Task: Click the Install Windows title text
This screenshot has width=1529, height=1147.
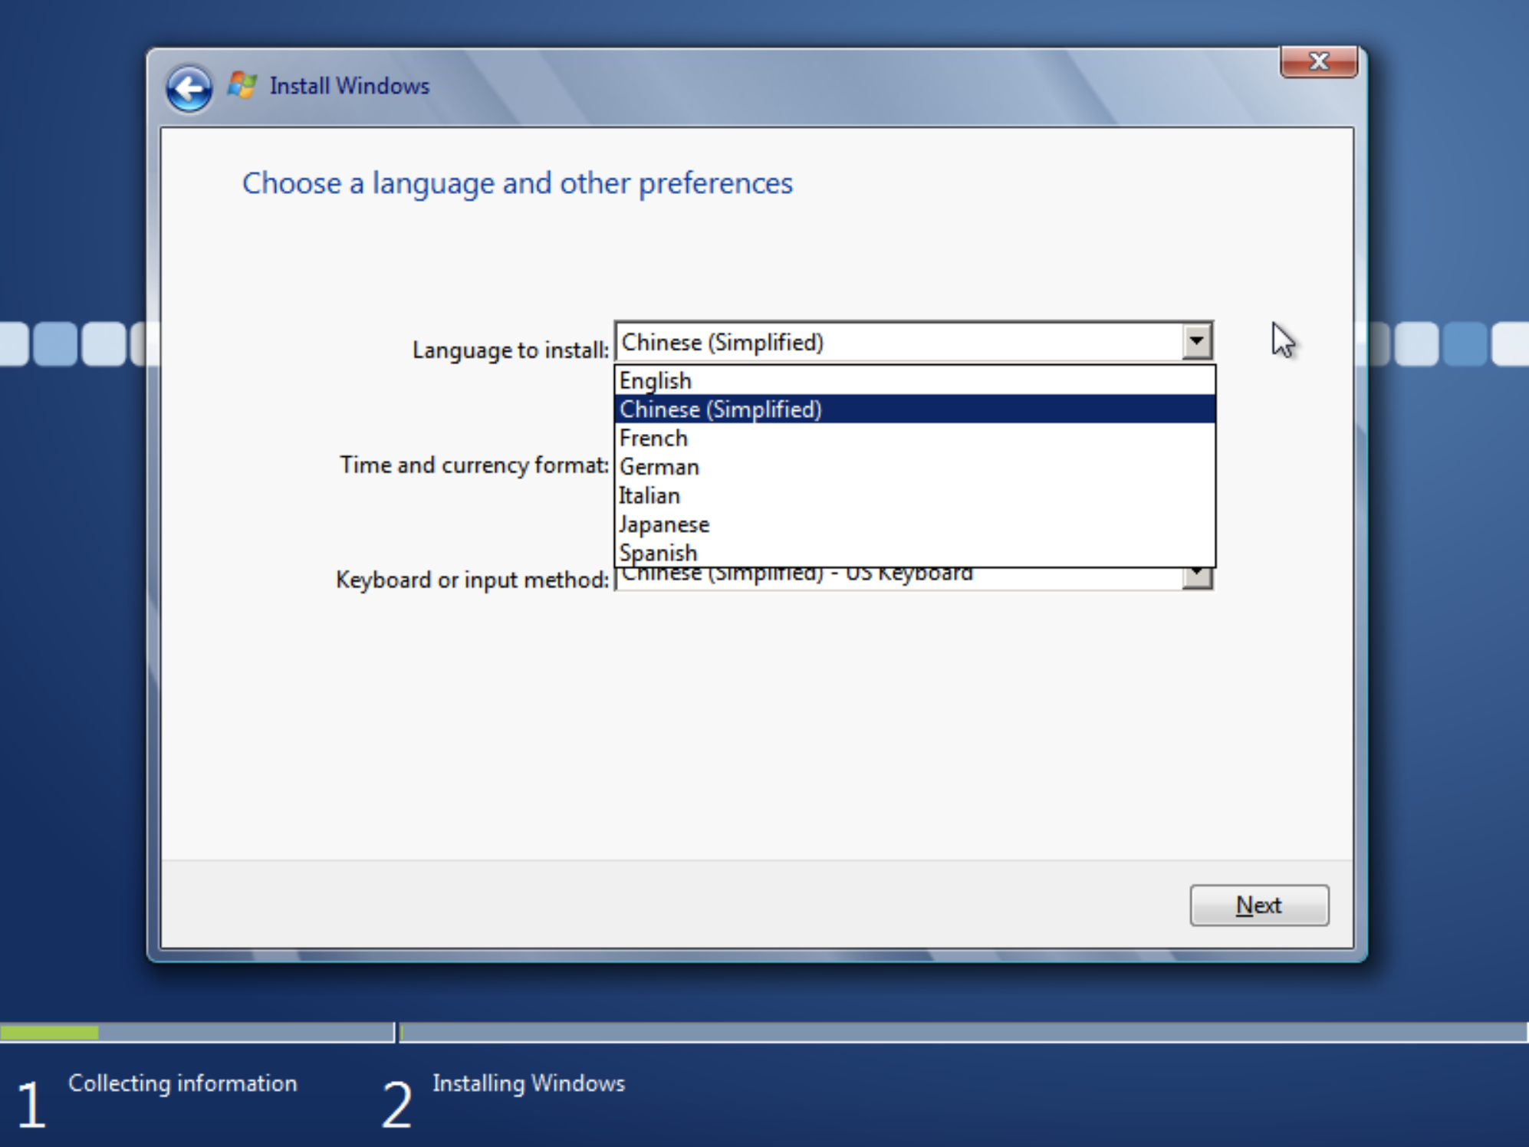Action: (349, 86)
